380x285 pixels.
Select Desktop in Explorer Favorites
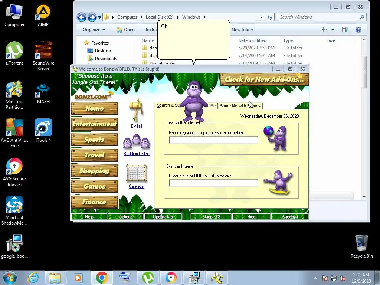coord(99,50)
